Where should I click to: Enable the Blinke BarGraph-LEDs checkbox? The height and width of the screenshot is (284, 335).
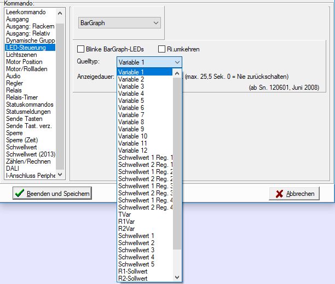[x=81, y=49]
